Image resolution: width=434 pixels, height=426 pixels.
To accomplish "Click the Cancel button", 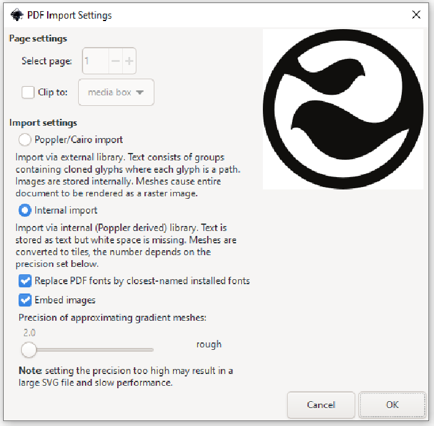I will click(x=321, y=405).
